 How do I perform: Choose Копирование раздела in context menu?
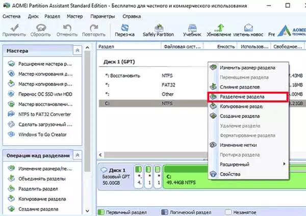tap(248, 106)
